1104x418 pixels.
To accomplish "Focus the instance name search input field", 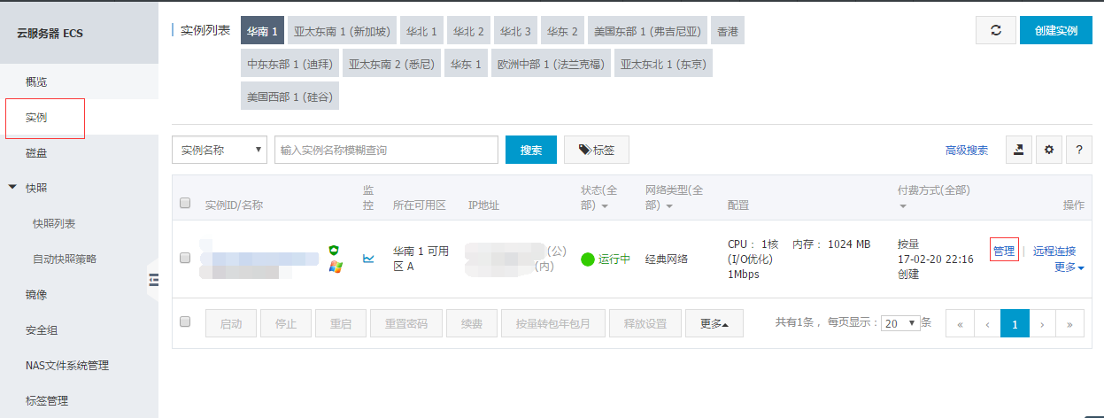I will (x=386, y=150).
